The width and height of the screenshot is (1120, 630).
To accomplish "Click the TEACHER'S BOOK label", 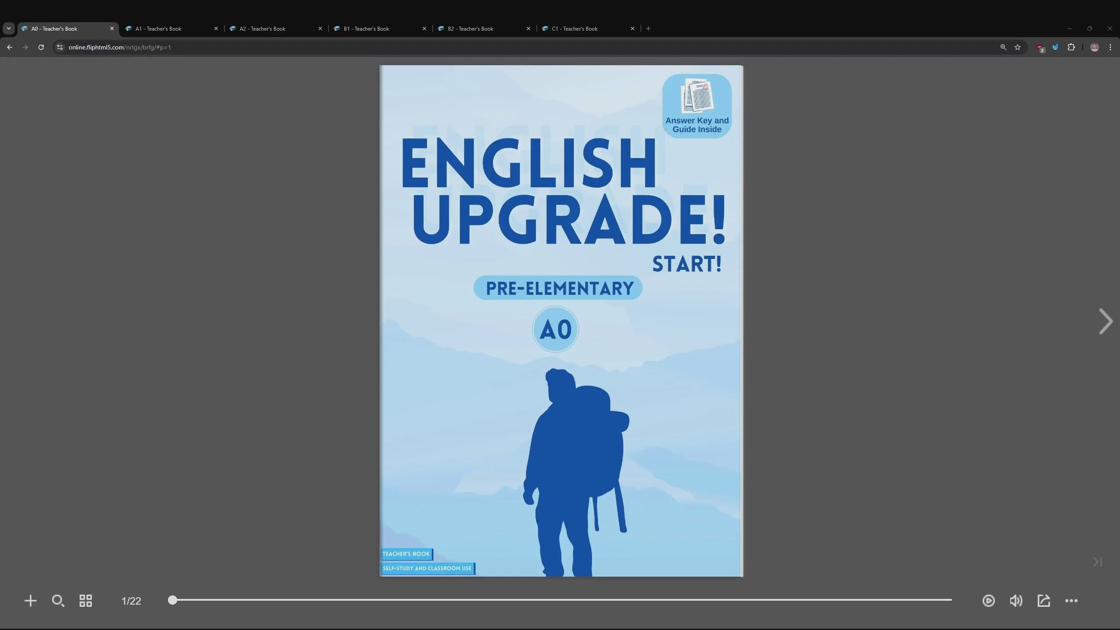I will [x=407, y=554].
